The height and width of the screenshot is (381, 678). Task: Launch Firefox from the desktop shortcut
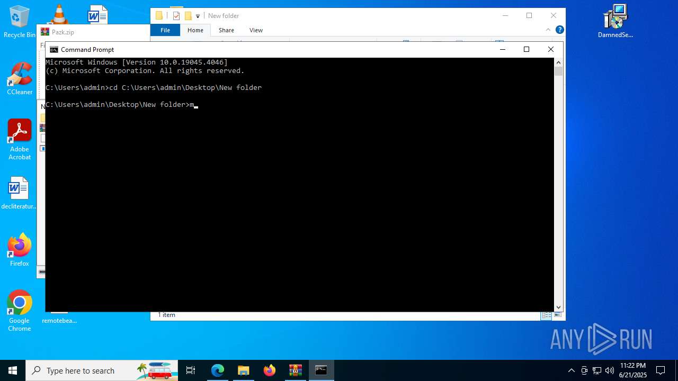tap(20, 250)
